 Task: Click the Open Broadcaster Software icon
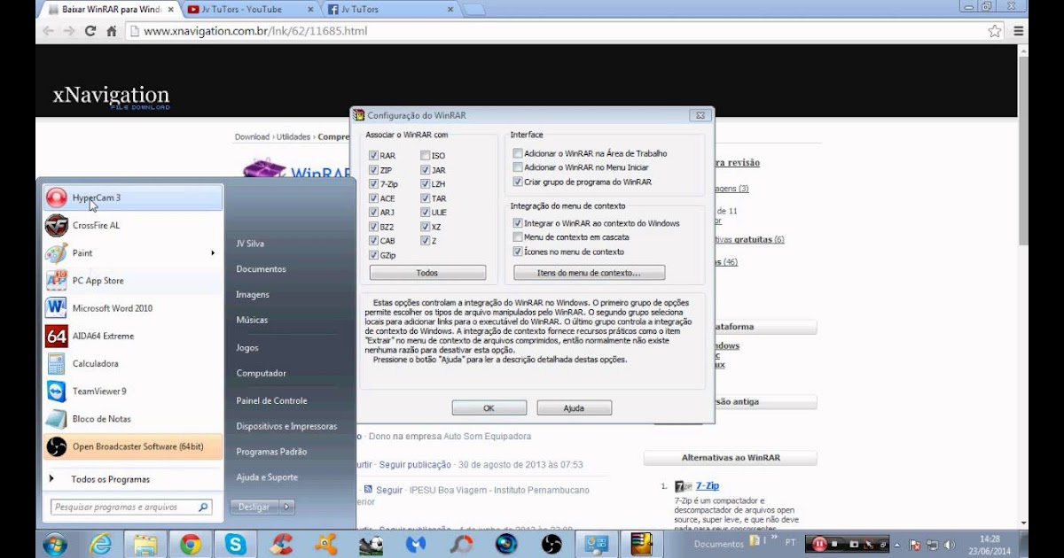point(56,446)
